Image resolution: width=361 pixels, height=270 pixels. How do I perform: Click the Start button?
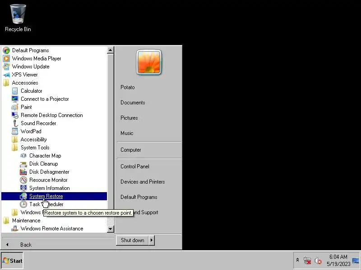[x=12, y=261]
